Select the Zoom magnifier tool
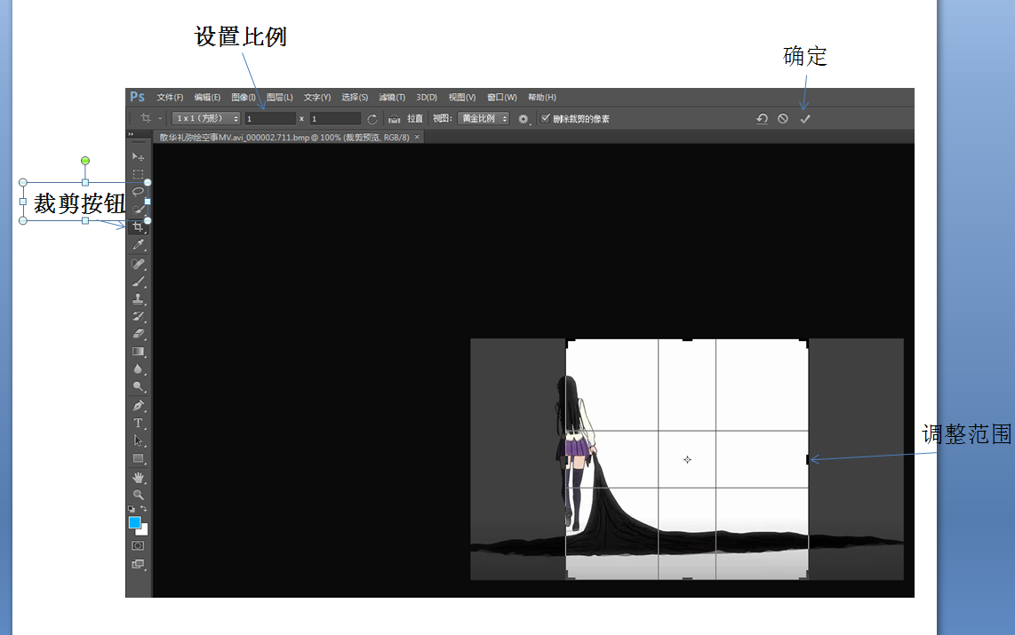 [x=138, y=495]
